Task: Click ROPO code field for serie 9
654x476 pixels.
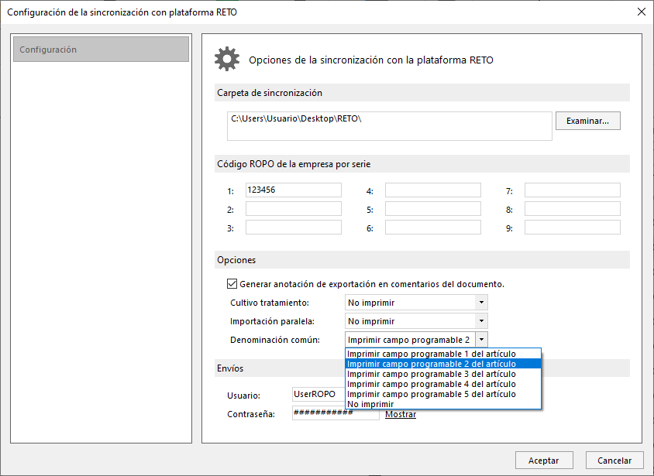Action: pos(572,228)
